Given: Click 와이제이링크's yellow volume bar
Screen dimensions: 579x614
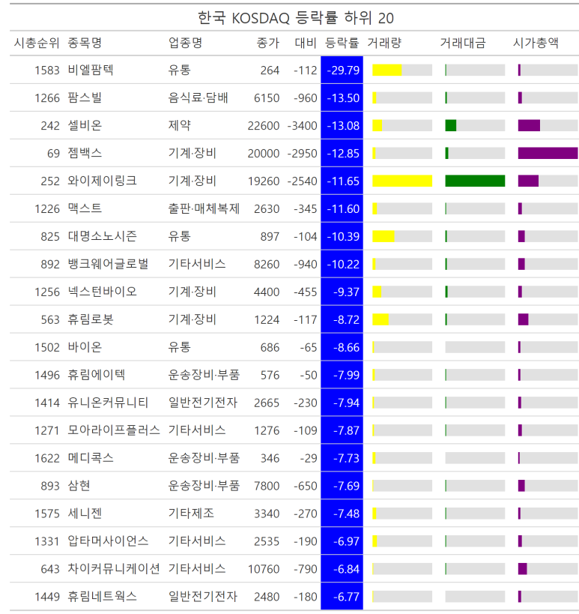Looking at the screenshot, I should pyautogui.click(x=402, y=181).
